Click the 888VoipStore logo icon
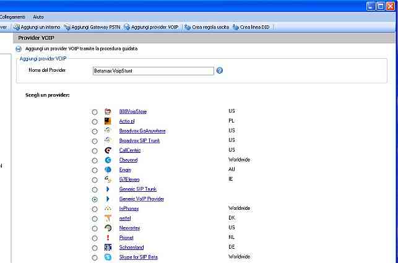Image resolution: width=398 pixels, height=263 pixels. [x=108, y=111]
